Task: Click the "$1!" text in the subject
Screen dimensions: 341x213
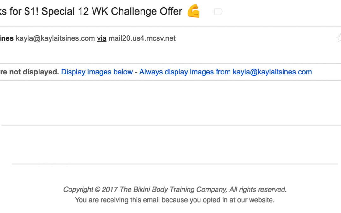Action: (x=31, y=11)
